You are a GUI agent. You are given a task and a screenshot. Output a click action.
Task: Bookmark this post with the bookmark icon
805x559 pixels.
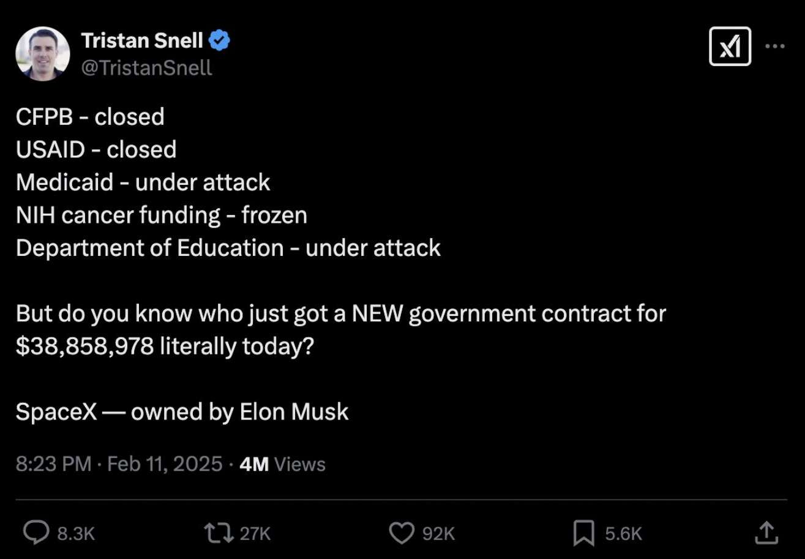[583, 533]
